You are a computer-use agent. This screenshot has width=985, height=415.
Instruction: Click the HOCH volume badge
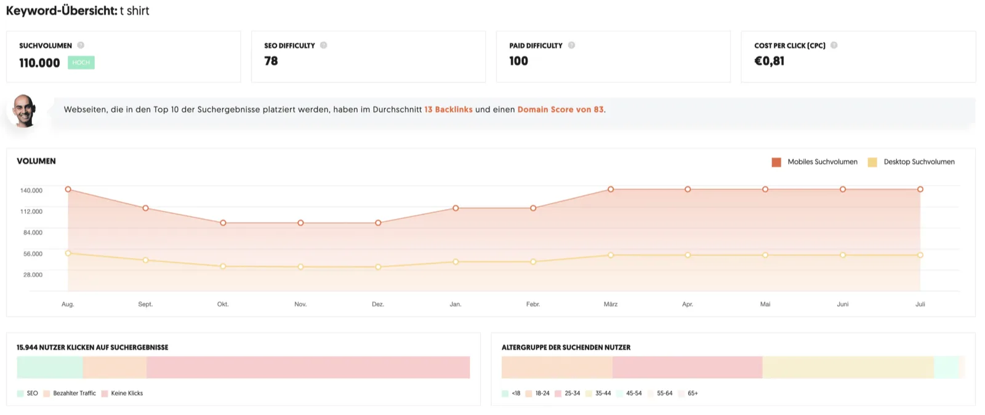tap(81, 62)
